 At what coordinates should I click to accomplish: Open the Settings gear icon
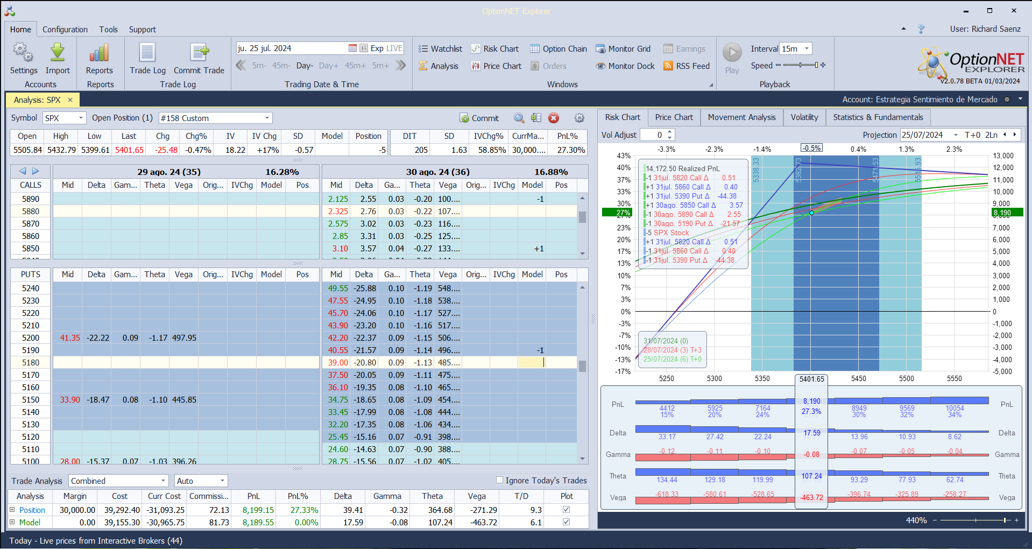pyautogui.click(x=23, y=53)
